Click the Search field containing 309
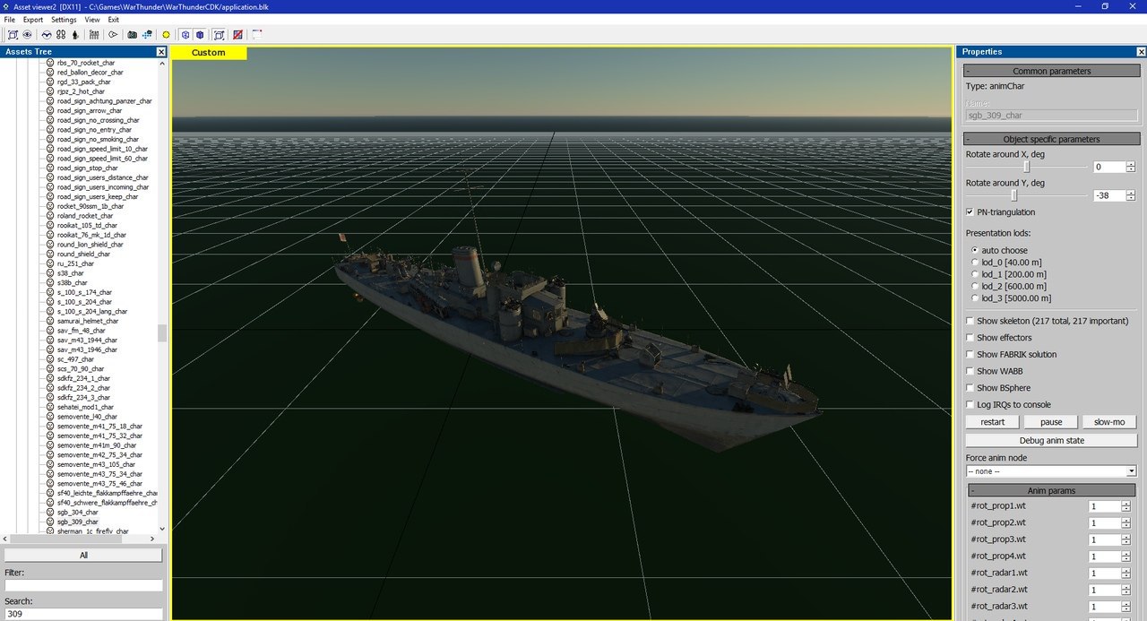Image resolution: width=1147 pixels, height=621 pixels. coord(84,614)
